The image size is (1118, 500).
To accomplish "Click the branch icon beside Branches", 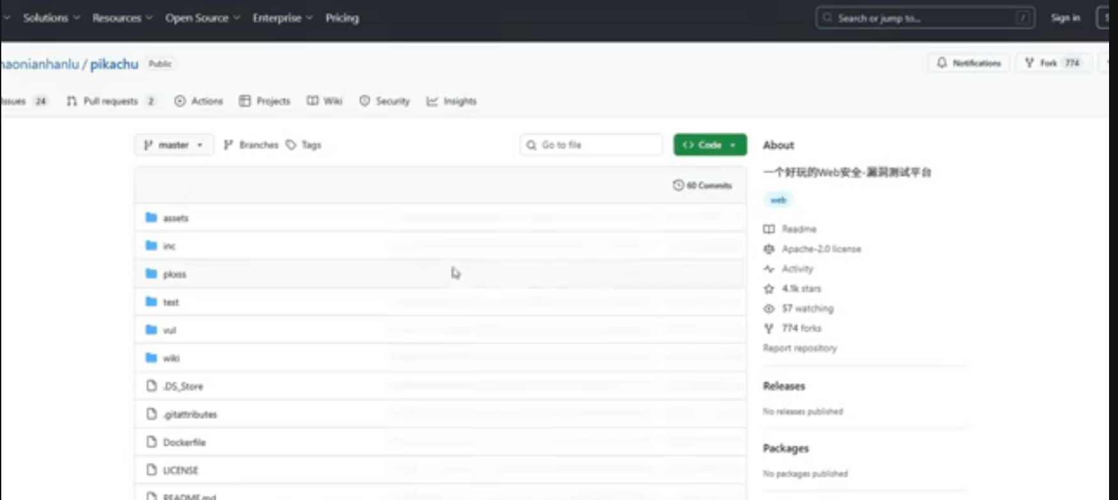I will 228,145.
